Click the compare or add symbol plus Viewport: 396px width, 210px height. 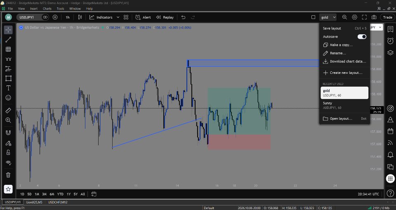(55, 17)
